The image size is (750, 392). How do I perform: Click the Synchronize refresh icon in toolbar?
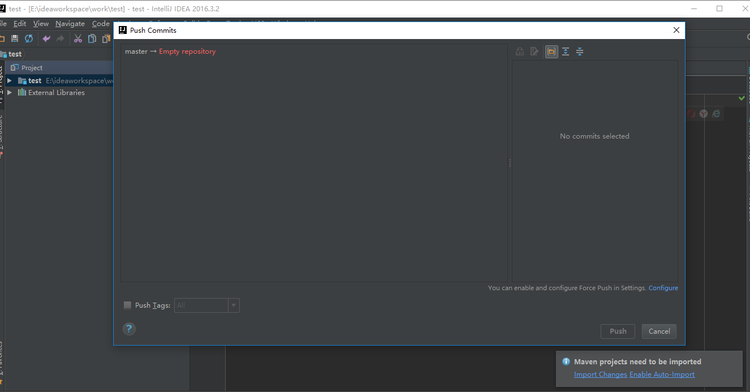coord(29,38)
